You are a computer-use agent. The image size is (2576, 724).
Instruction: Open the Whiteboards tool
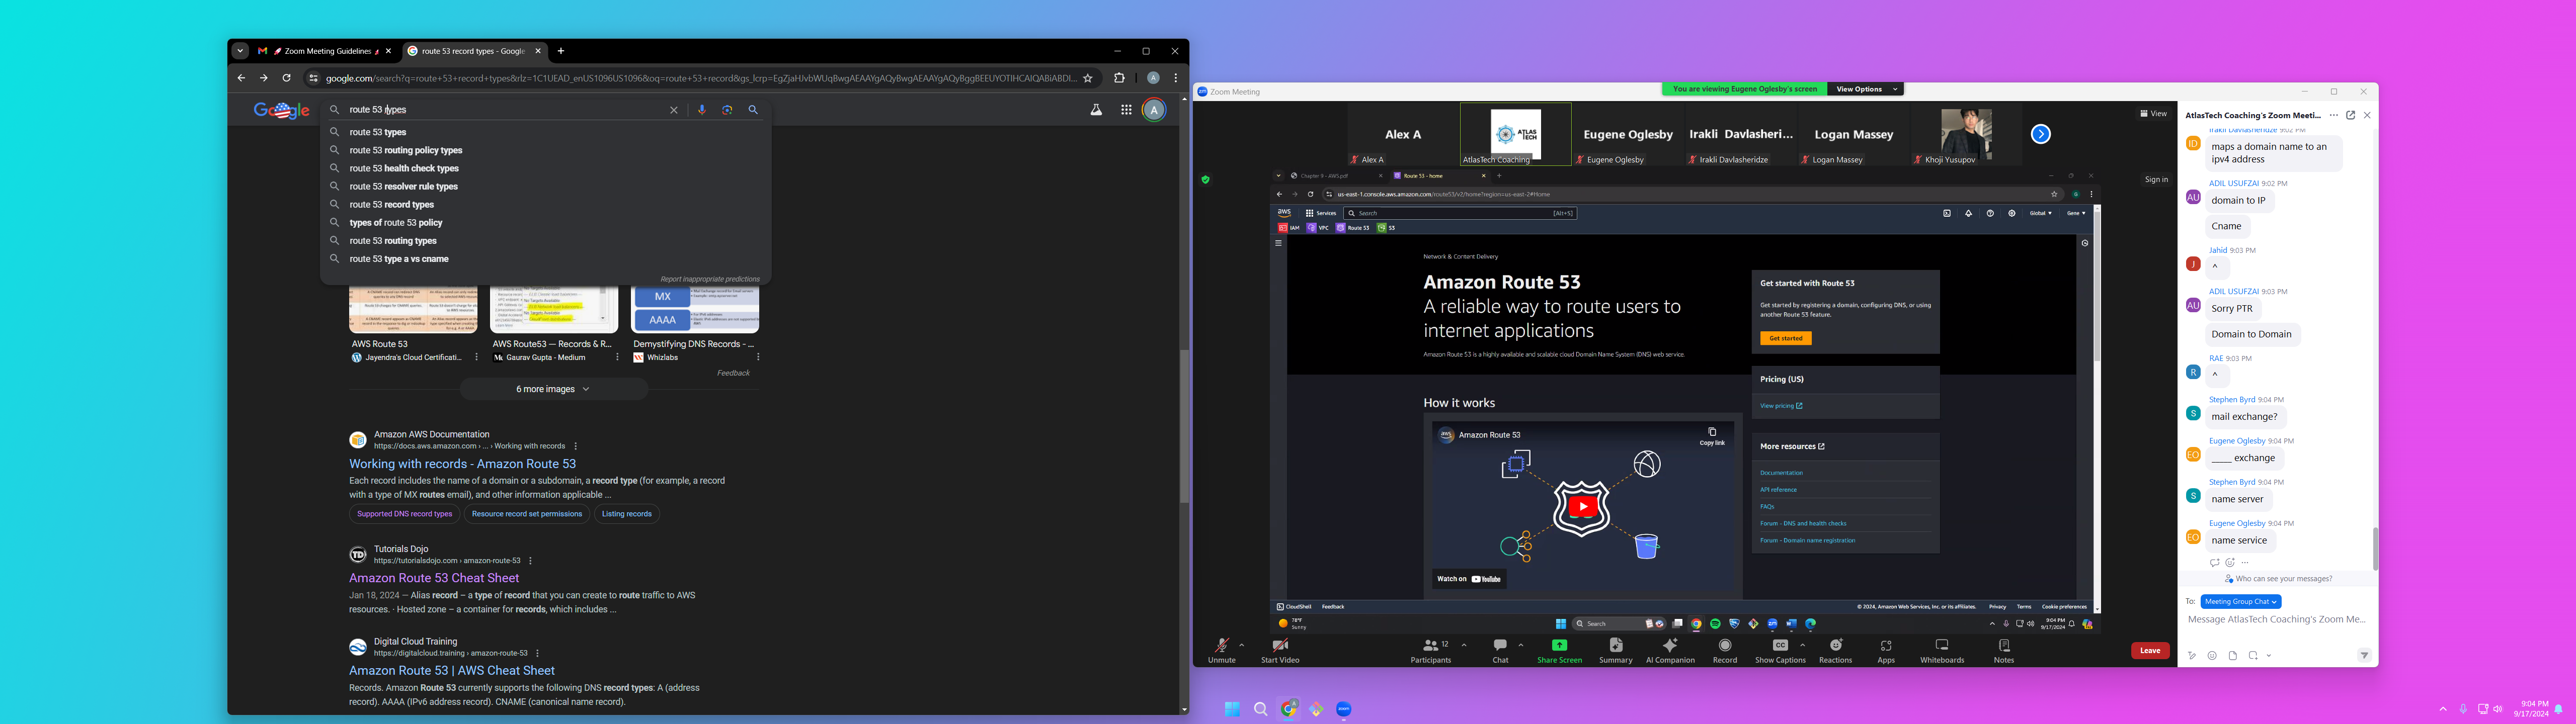tap(1941, 647)
